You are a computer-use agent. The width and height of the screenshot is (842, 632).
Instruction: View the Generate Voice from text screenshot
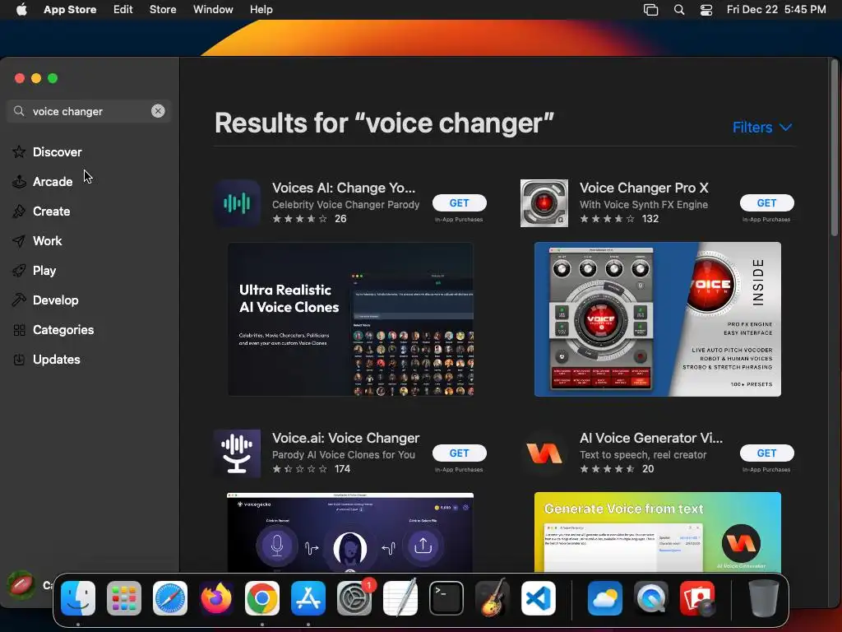(x=658, y=532)
